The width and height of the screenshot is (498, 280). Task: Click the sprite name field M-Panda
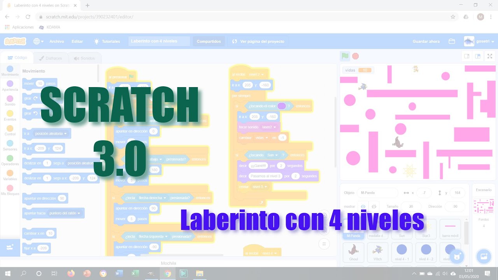click(377, 193)
